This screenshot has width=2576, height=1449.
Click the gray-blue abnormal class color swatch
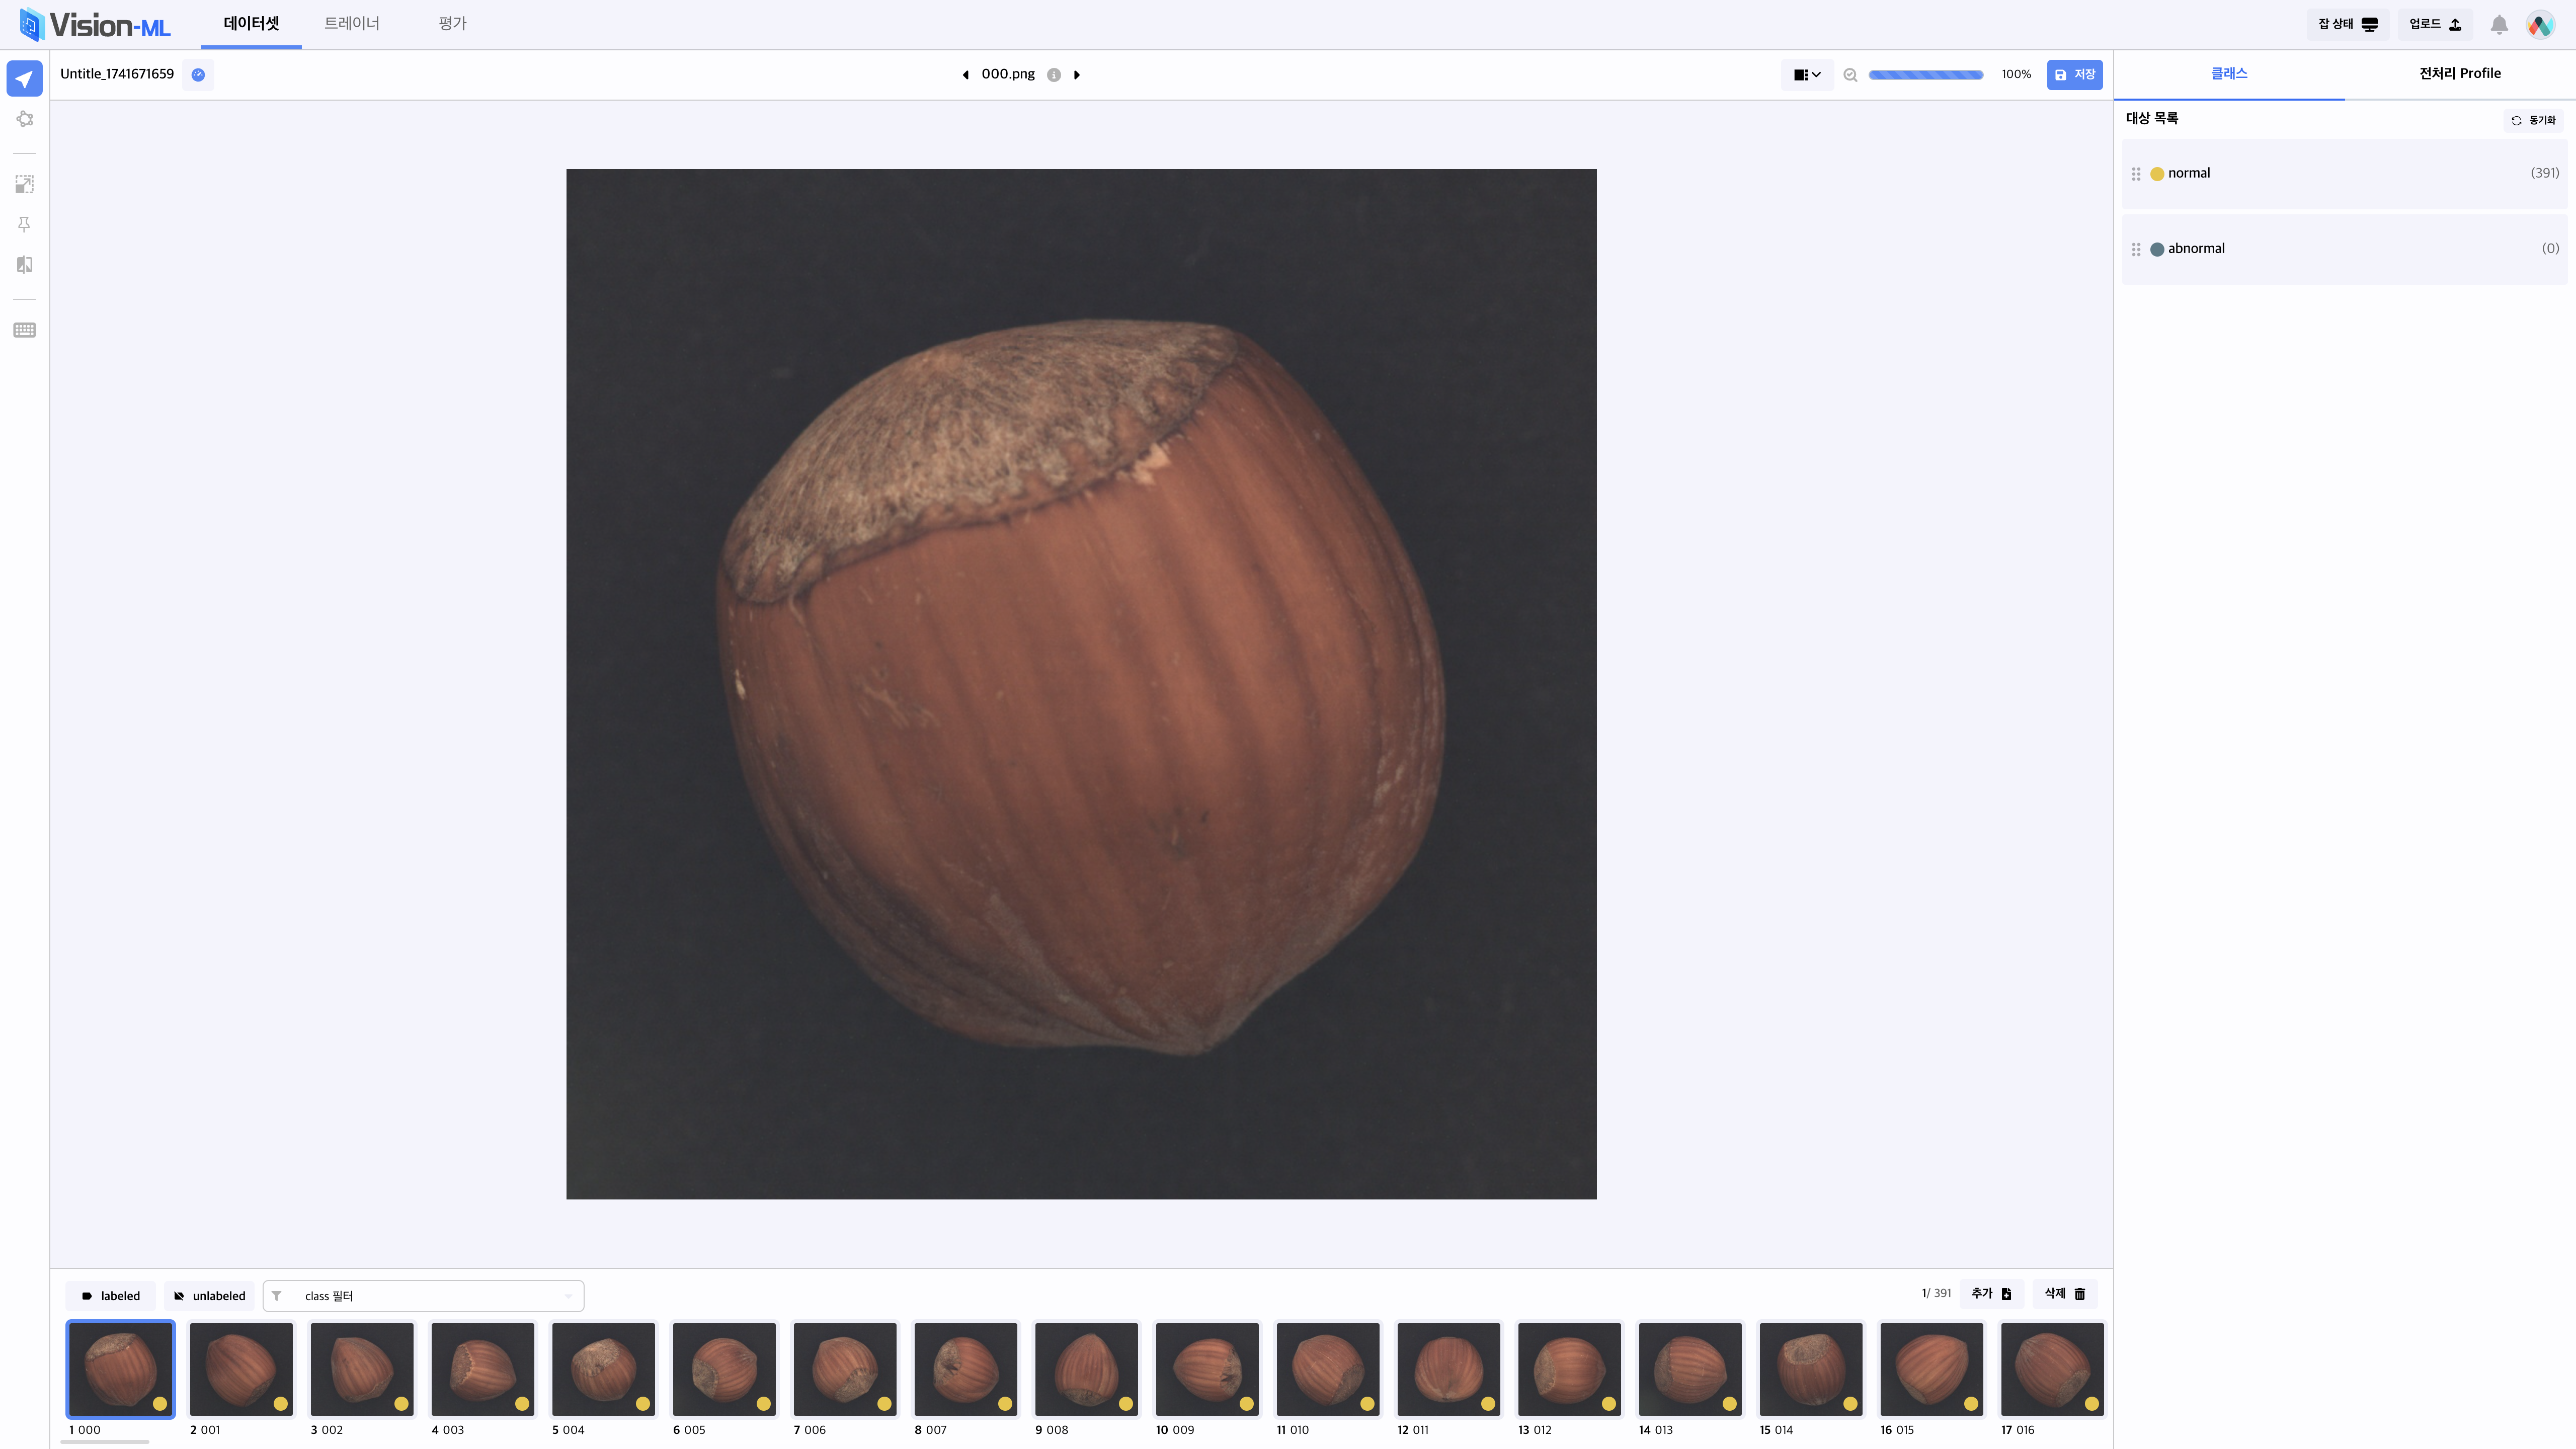tap(2157, 249)
